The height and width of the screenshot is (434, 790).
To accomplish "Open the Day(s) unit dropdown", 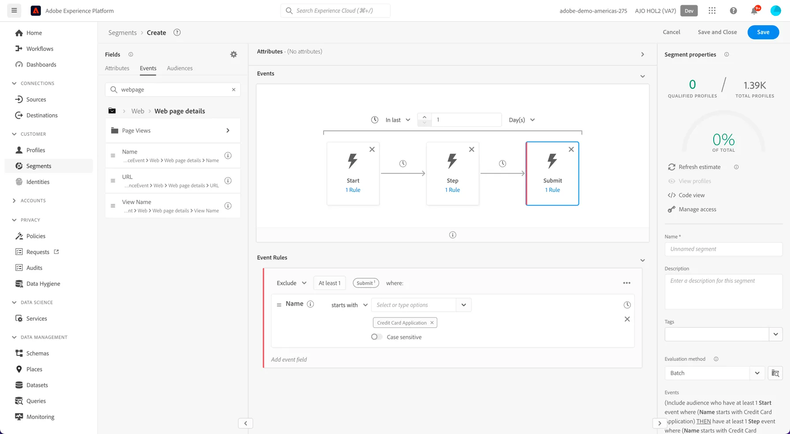I will [522, 120].
